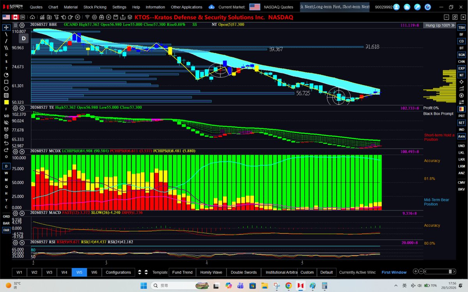Click the bar chart icon in toolbar

tap(42, 17)
